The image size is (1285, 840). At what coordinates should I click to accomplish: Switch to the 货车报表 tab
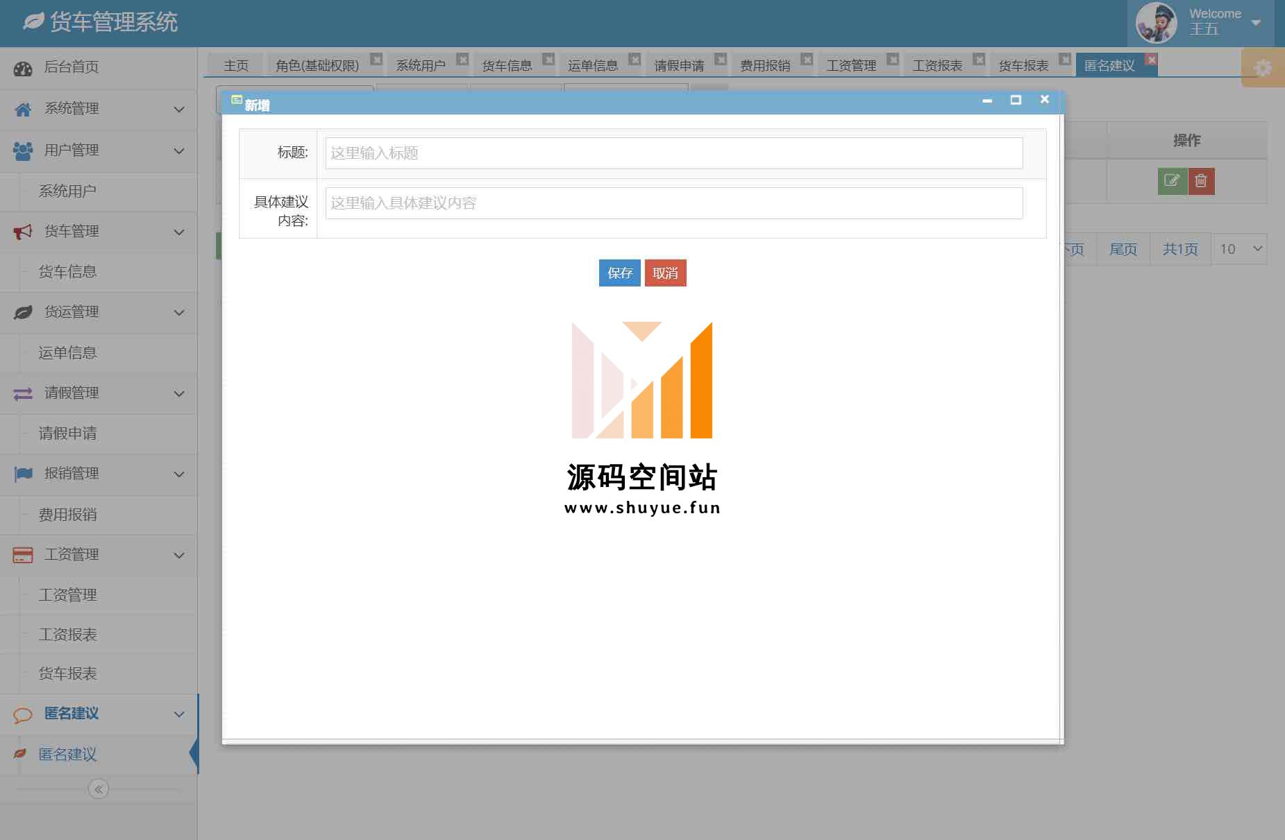tap(1023, 66)
